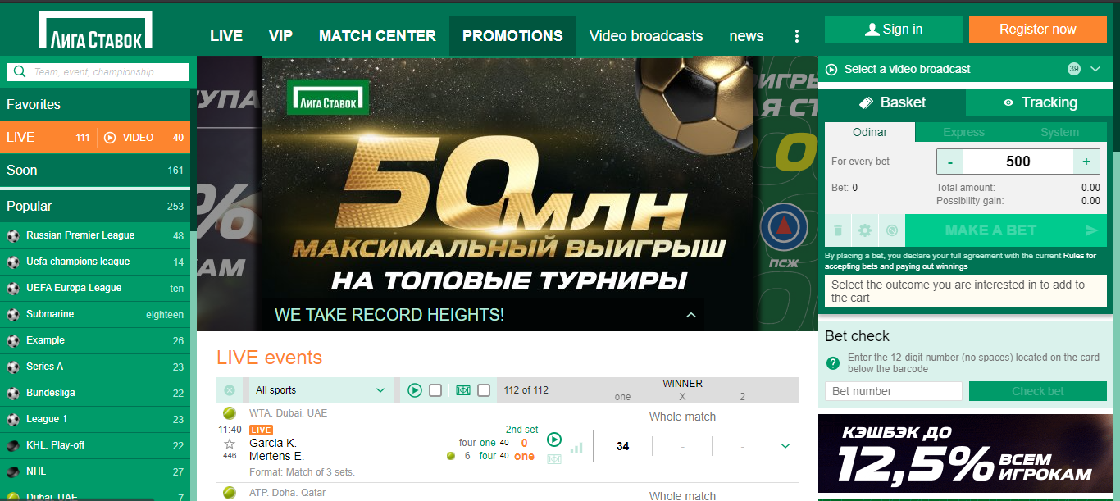The width and height of the screenshot is (1120, 501).
Task: Add Garcia–Mertens match to favorites star
Action: point(230,444)
